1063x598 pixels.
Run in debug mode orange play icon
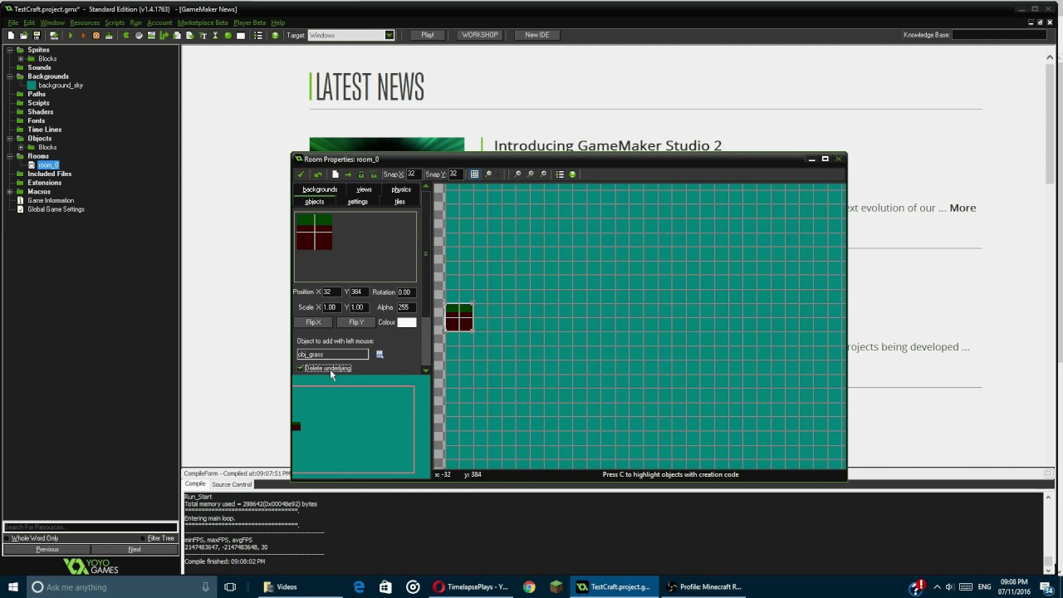tap(83, 35)
